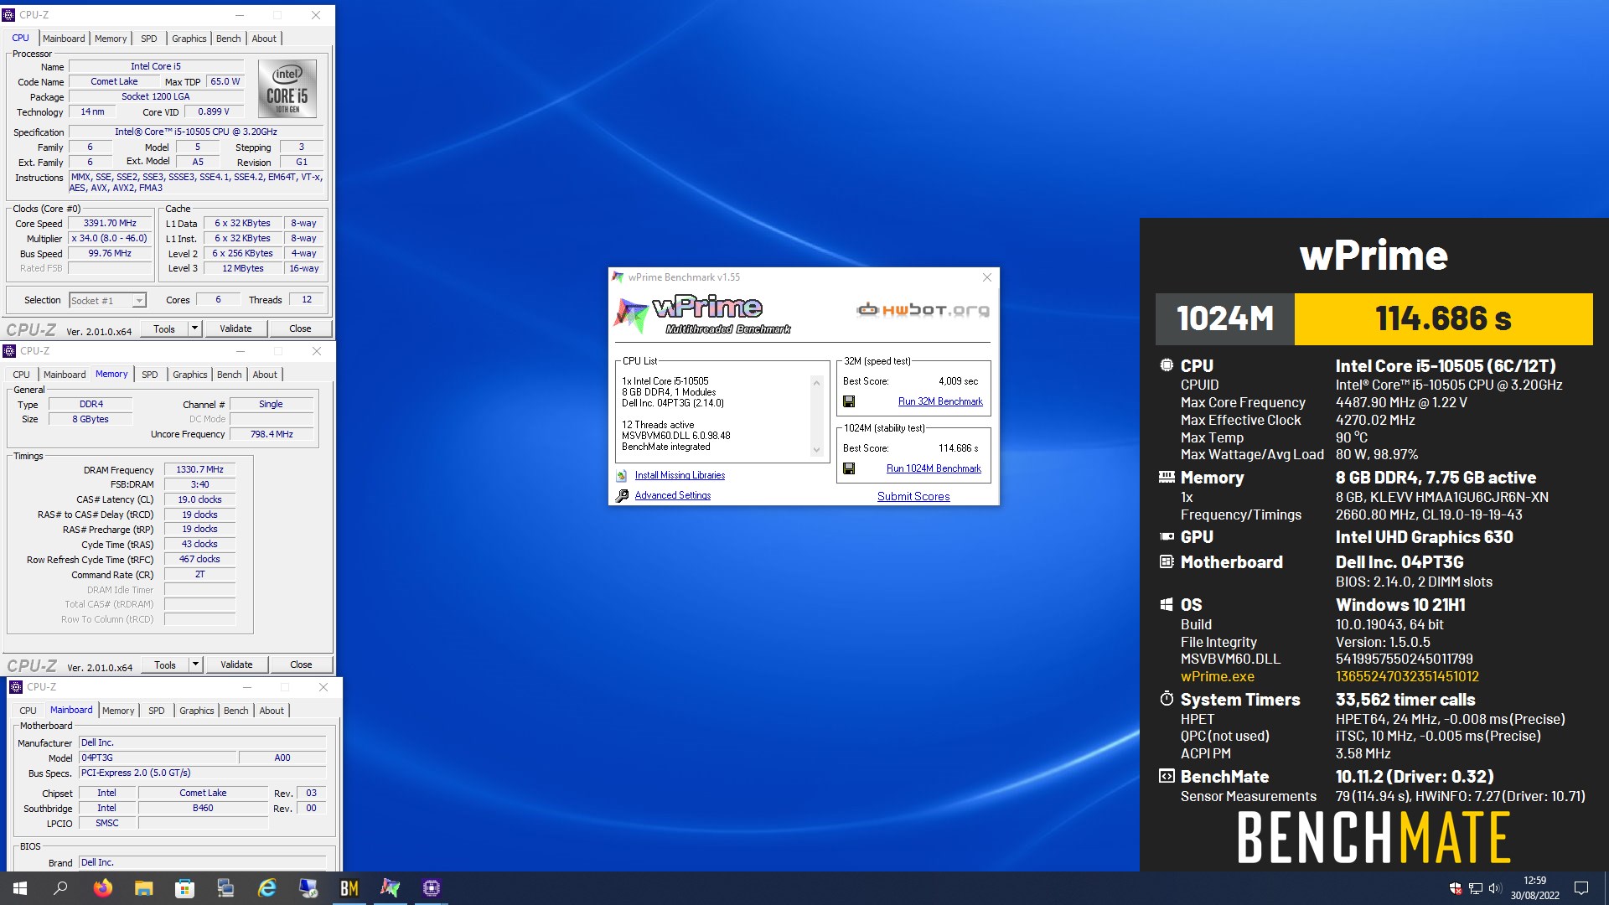Click the Install Missing Libraries icon
The width and height of the screenshot is (1609, 905).
tap(622, 475)
